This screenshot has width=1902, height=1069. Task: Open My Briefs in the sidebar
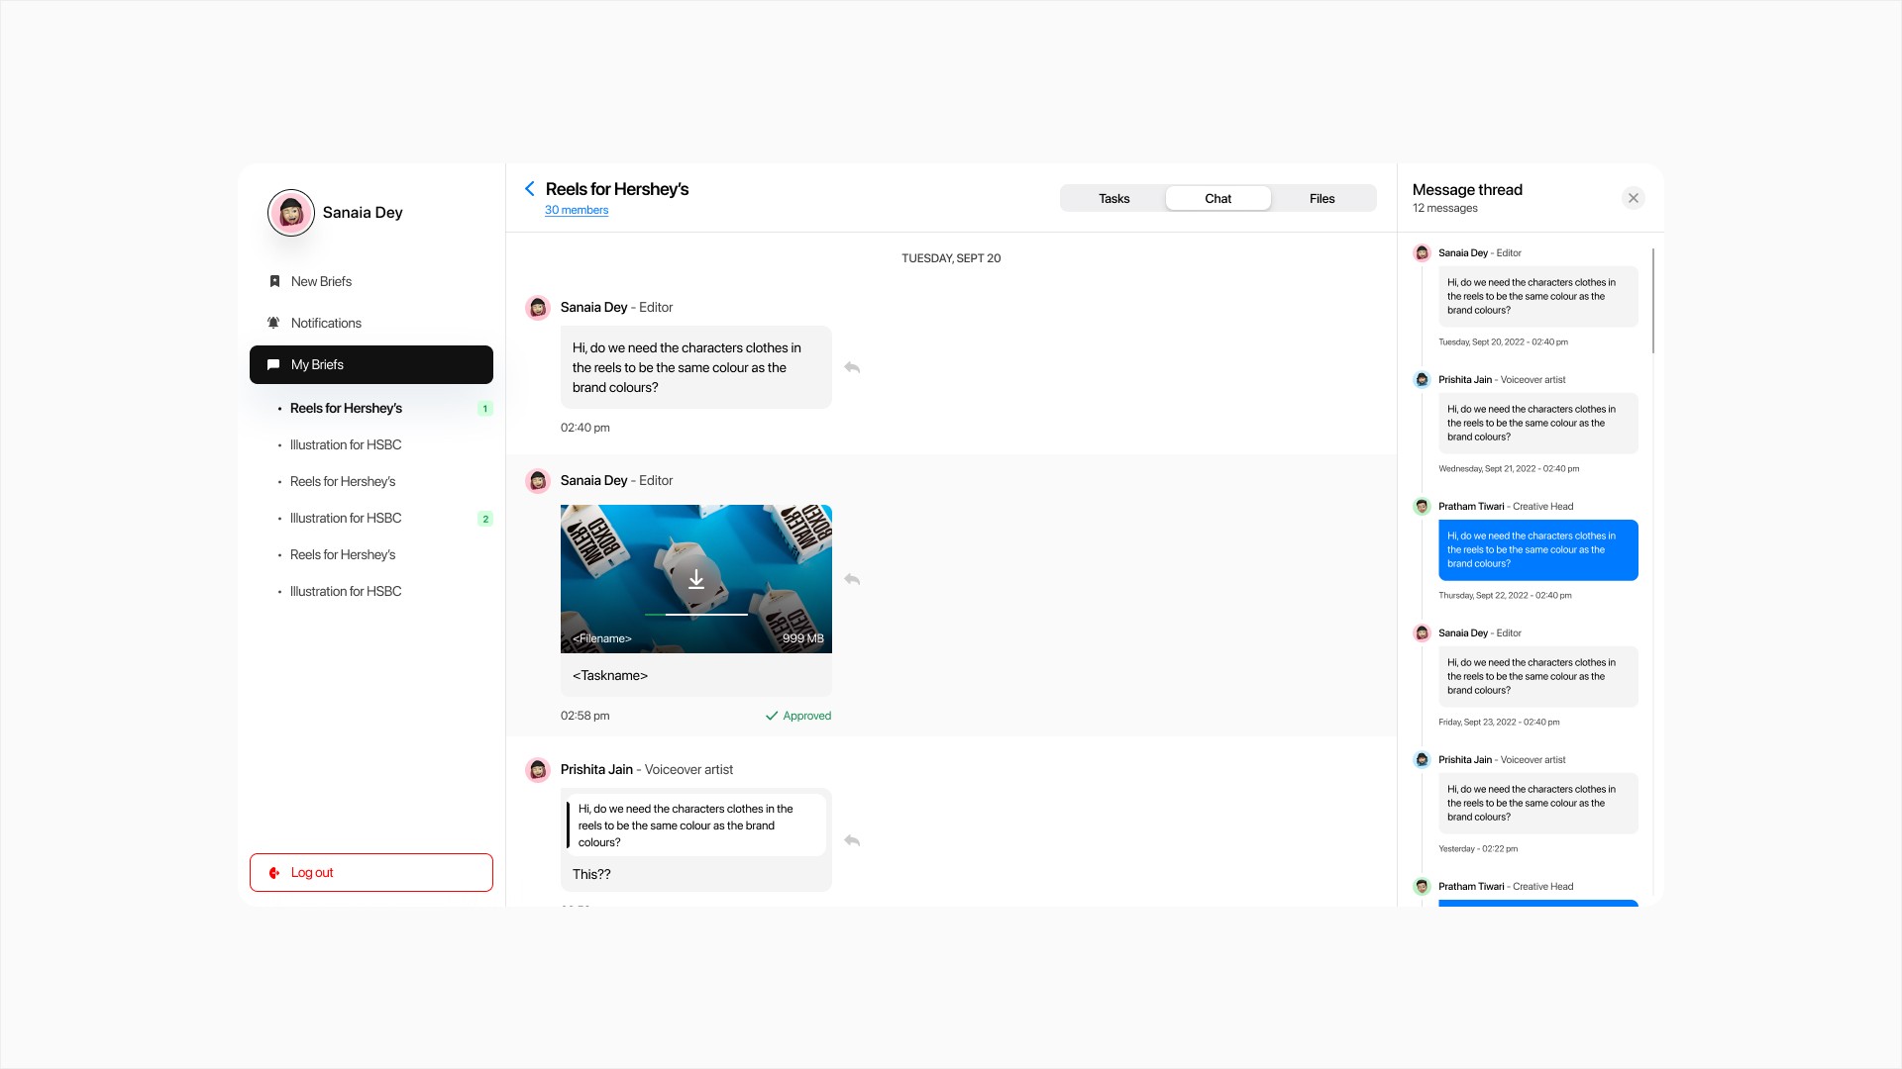[371, 364]
